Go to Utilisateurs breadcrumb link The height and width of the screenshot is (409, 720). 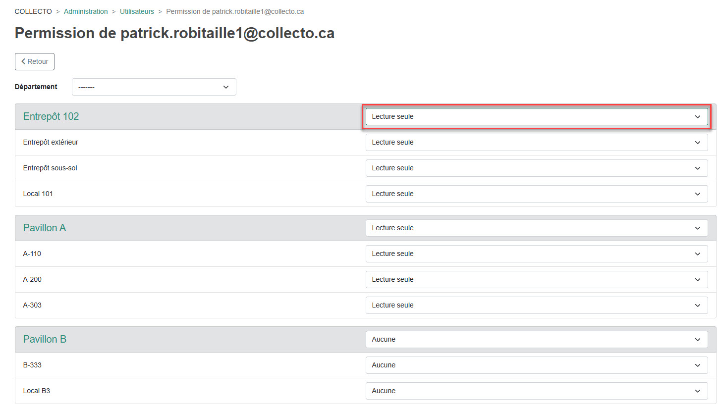pos(137,11)
